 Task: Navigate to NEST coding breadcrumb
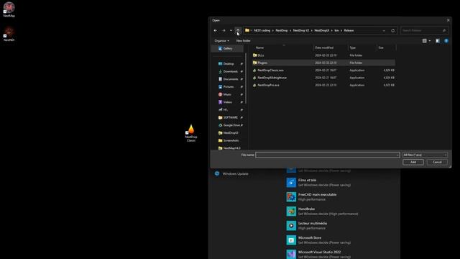point(262,30)
